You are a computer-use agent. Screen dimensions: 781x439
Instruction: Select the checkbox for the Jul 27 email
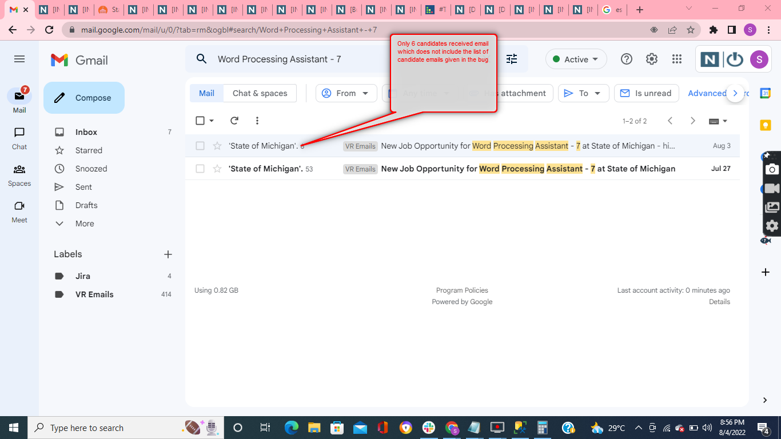[200, 169]
